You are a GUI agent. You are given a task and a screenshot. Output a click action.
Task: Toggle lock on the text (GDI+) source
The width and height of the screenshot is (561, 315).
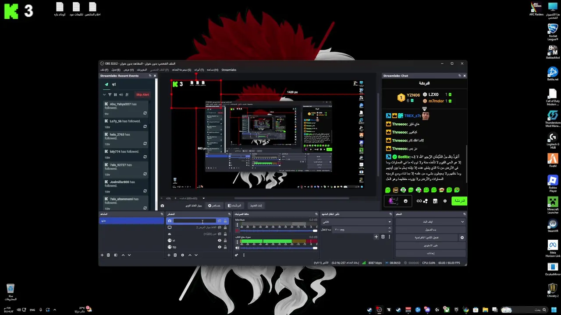pos(225,234)
